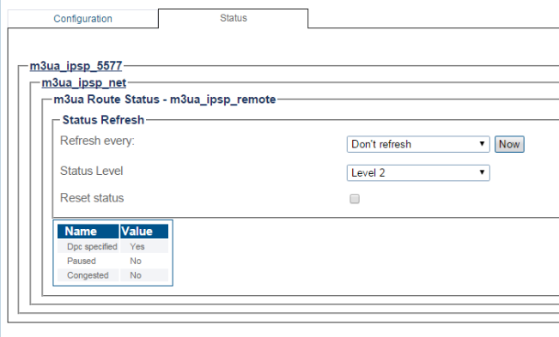
Task: Click the No value beside Congested
Action: (136, 275)
